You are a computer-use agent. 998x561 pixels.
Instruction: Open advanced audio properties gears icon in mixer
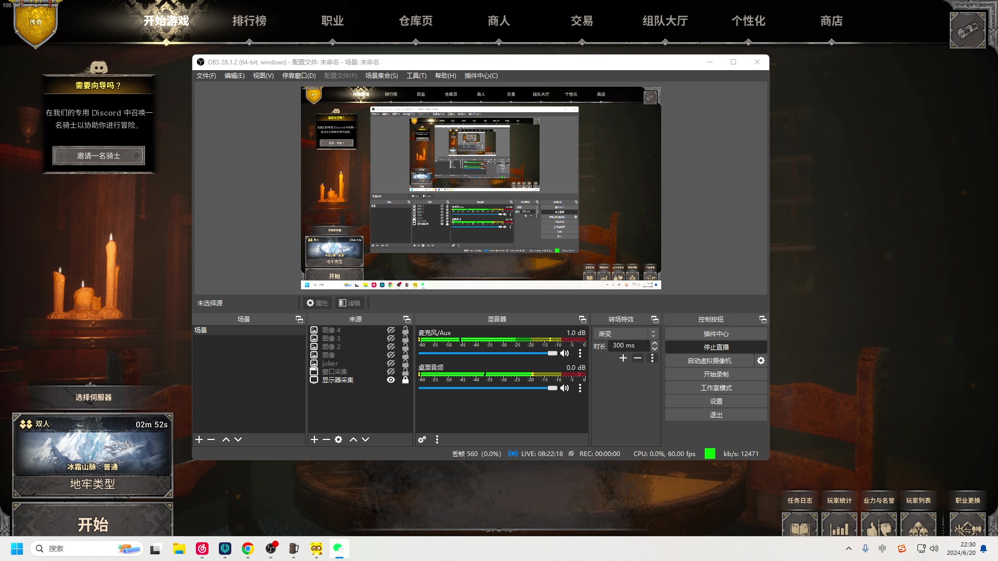tap(422, 439)
